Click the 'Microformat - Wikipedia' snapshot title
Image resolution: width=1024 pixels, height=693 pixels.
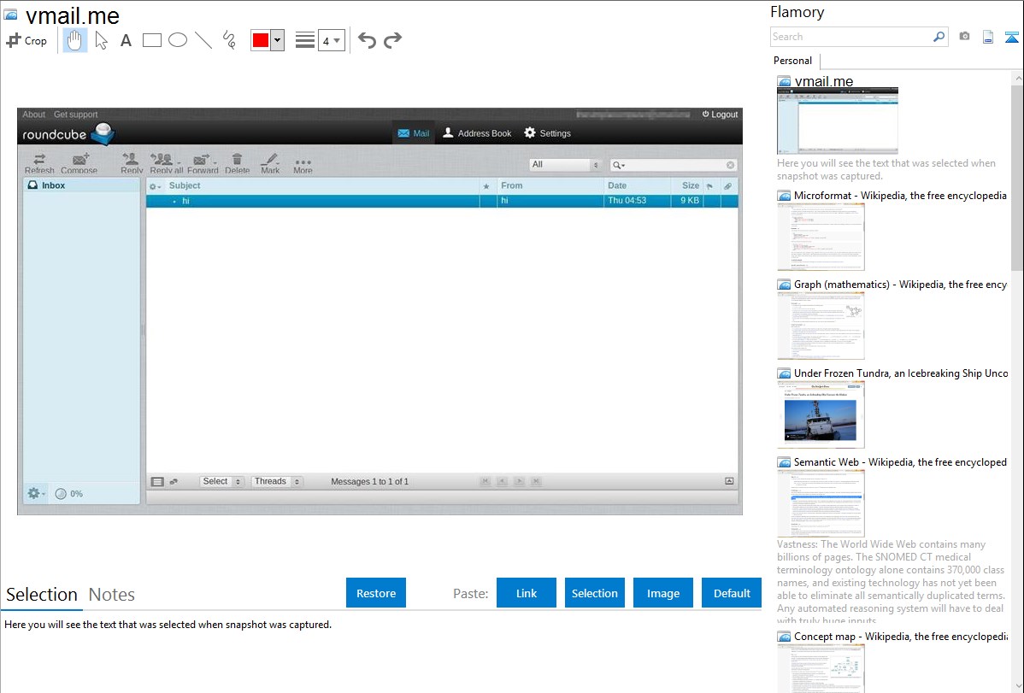(900, 196)
